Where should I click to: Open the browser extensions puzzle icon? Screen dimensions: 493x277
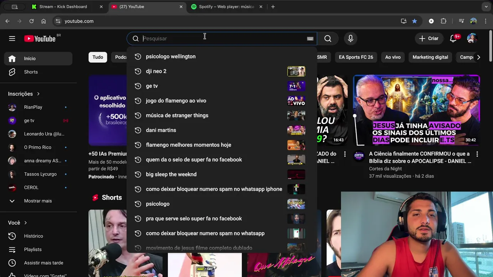[443, 21]
